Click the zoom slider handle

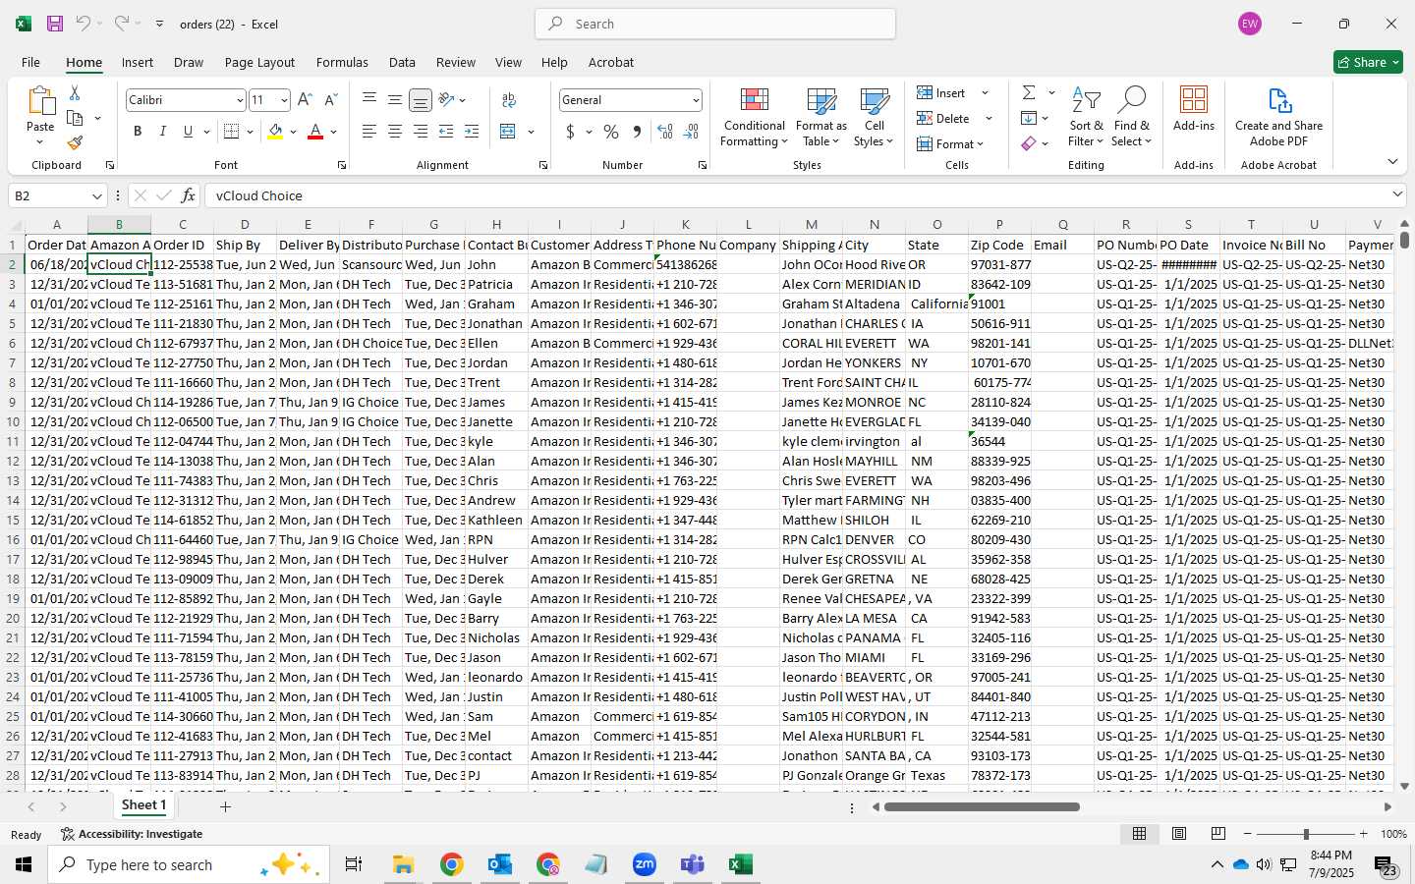pyautogui.click(x=1306, y=834)
